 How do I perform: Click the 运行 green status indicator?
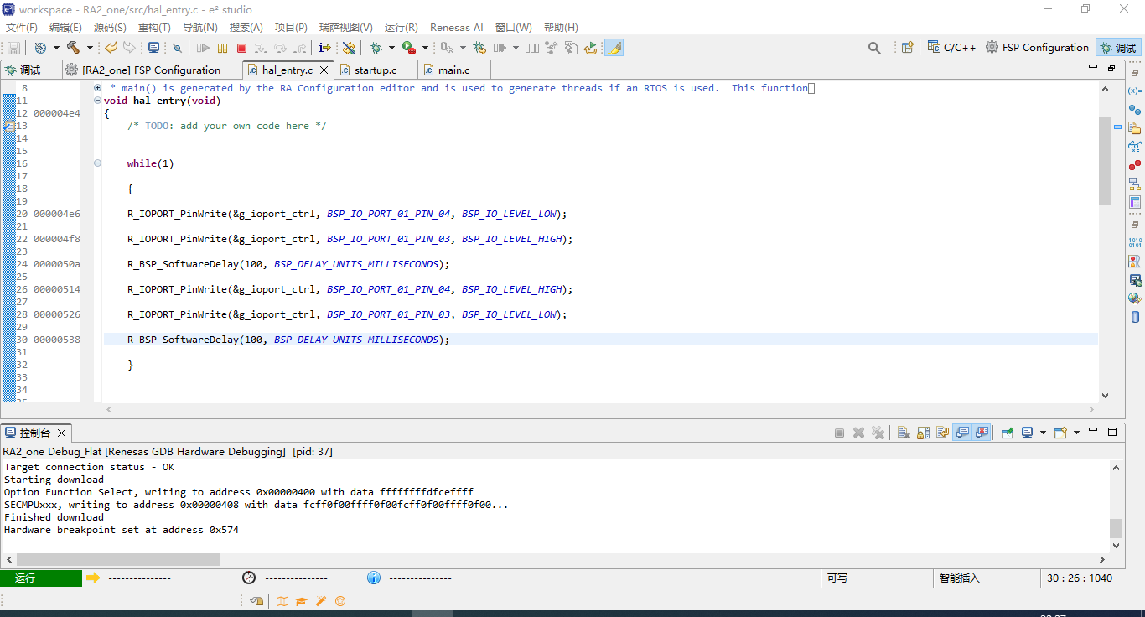pos(41,578)
